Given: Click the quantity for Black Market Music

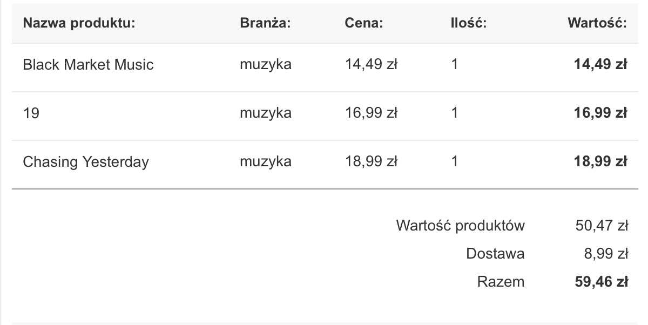Looking at the screenshot, I should [455, 65].
